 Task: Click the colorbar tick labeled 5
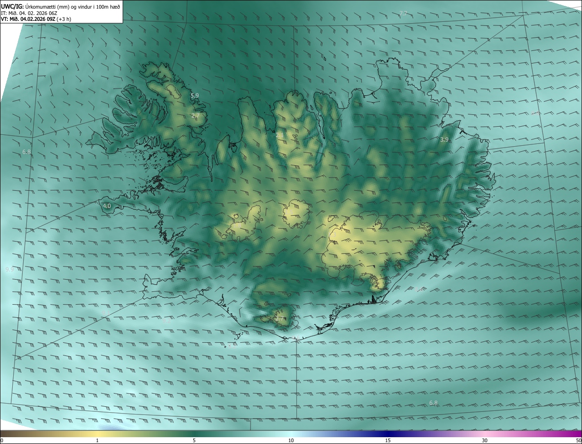click(194, 440)
